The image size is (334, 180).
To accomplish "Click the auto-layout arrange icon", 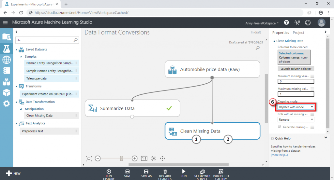I will click(154, 159).
